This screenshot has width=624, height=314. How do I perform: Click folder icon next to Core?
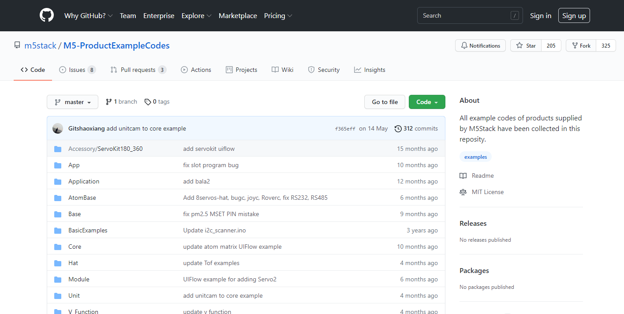coord(58,247)
